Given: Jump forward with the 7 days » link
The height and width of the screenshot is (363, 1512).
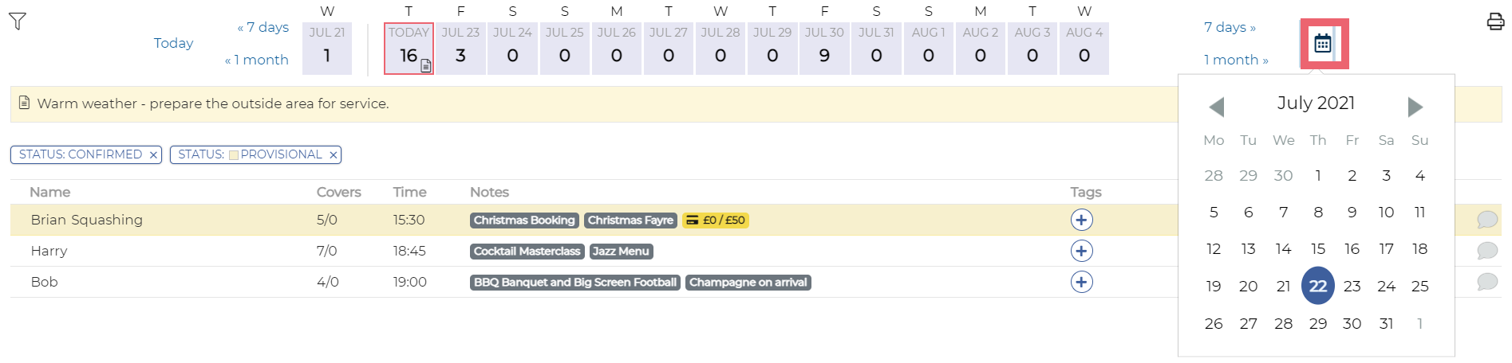Looking at the screenshot, I should 1230,27.
